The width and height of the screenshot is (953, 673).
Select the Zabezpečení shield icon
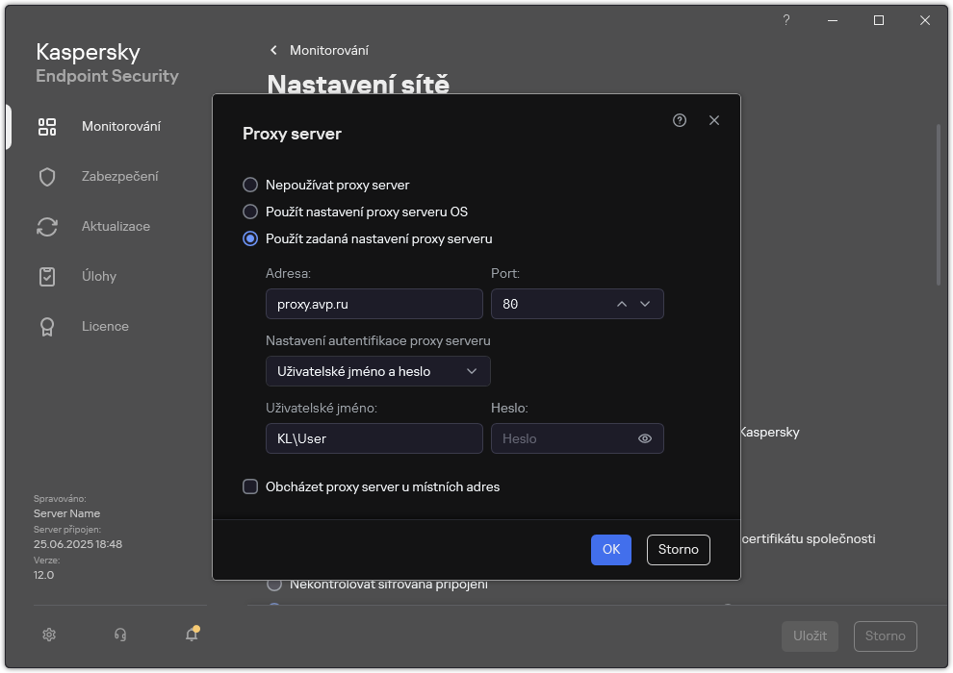(46, 176)
